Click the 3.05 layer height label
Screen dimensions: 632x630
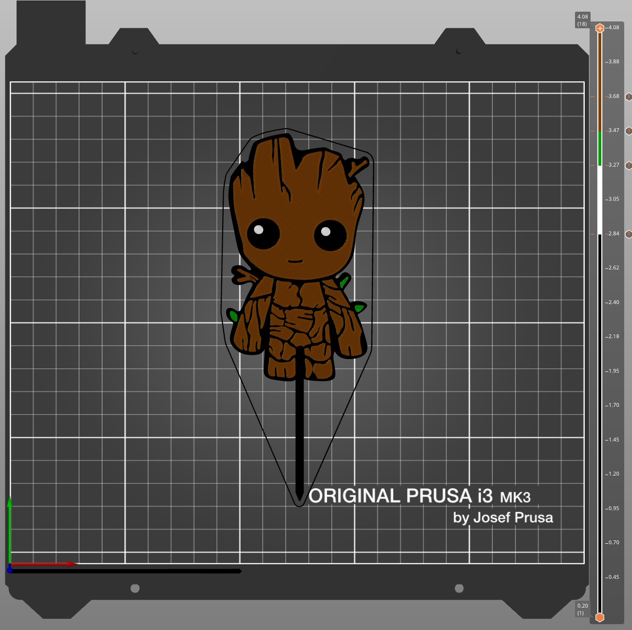point(613,199)
